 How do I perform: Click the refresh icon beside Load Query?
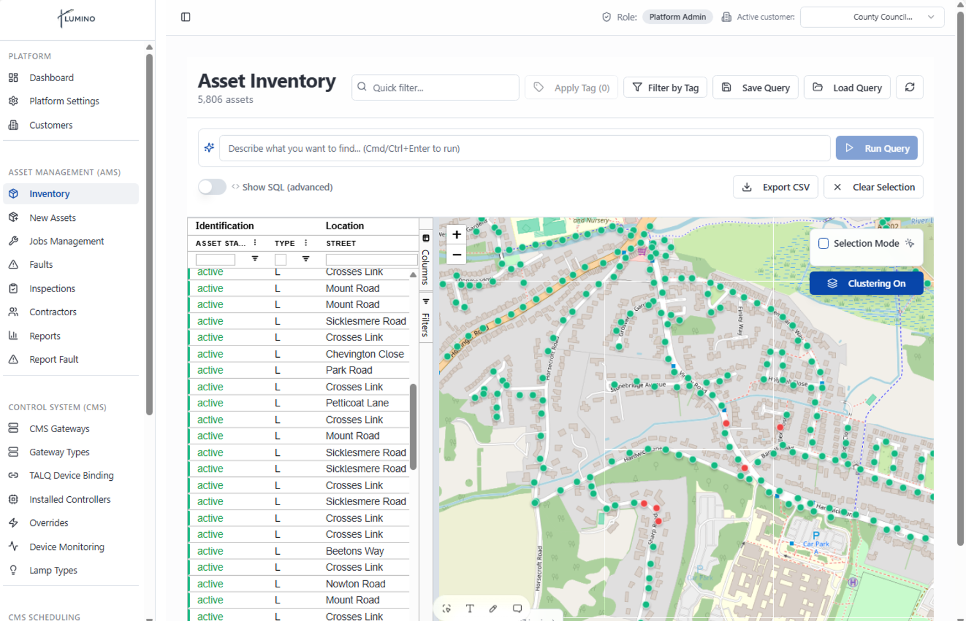coord(910,87)
